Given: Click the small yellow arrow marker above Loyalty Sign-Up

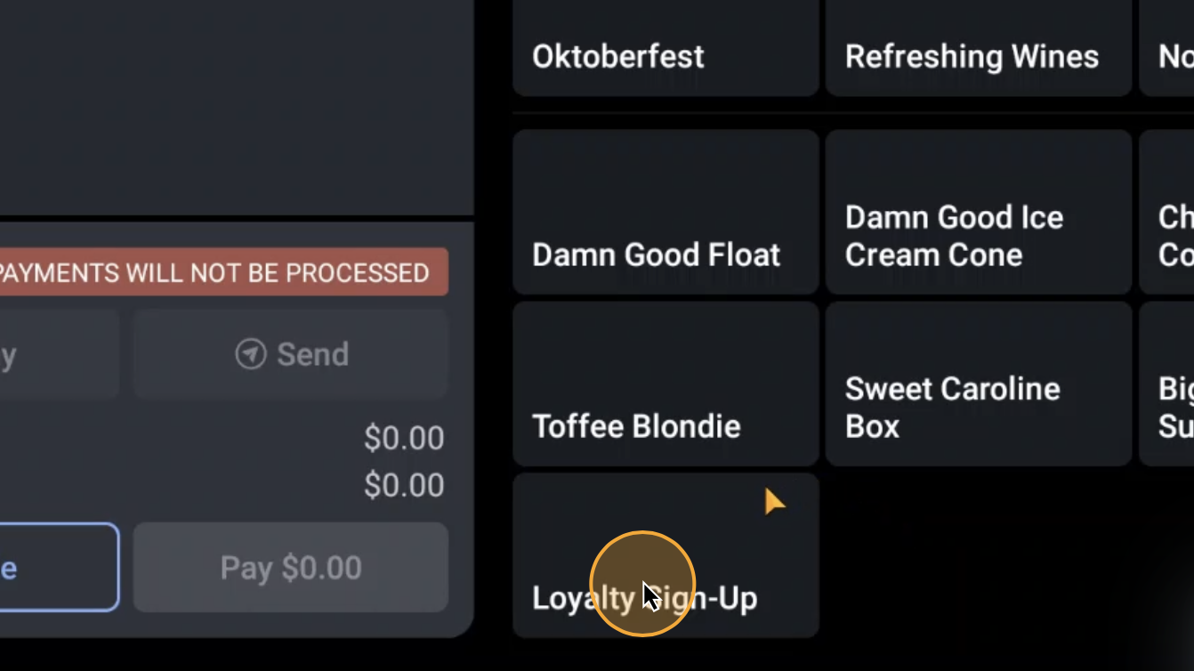Looking at the screenshot, I should (x=773, y=501).
